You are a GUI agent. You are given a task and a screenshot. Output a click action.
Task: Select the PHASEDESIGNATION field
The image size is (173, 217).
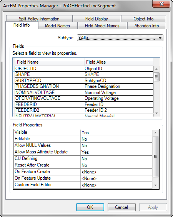point(50,86)
